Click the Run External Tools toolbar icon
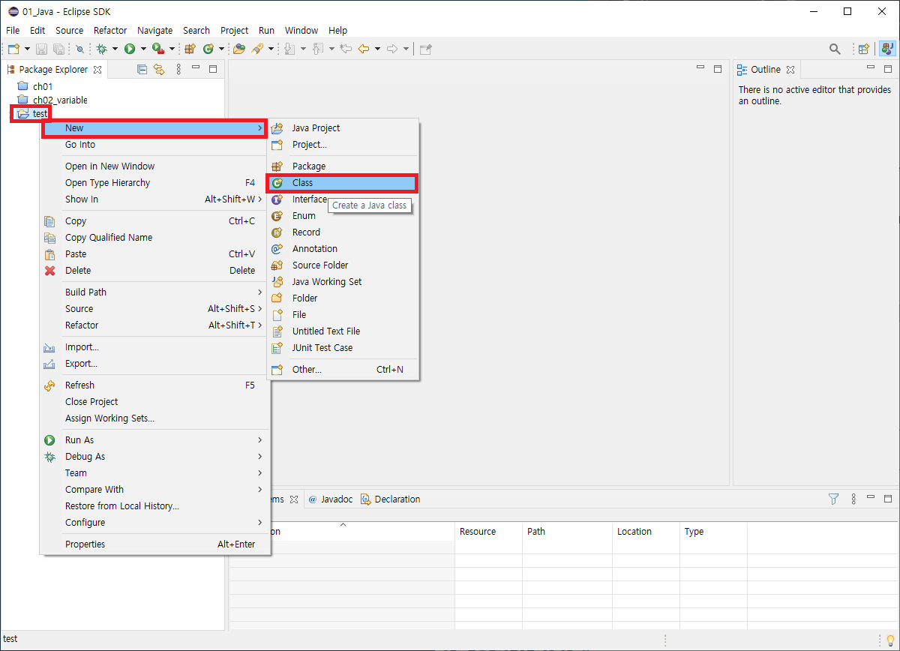Image resolution: width=900 pixels, height=651 pixels. 157,49
